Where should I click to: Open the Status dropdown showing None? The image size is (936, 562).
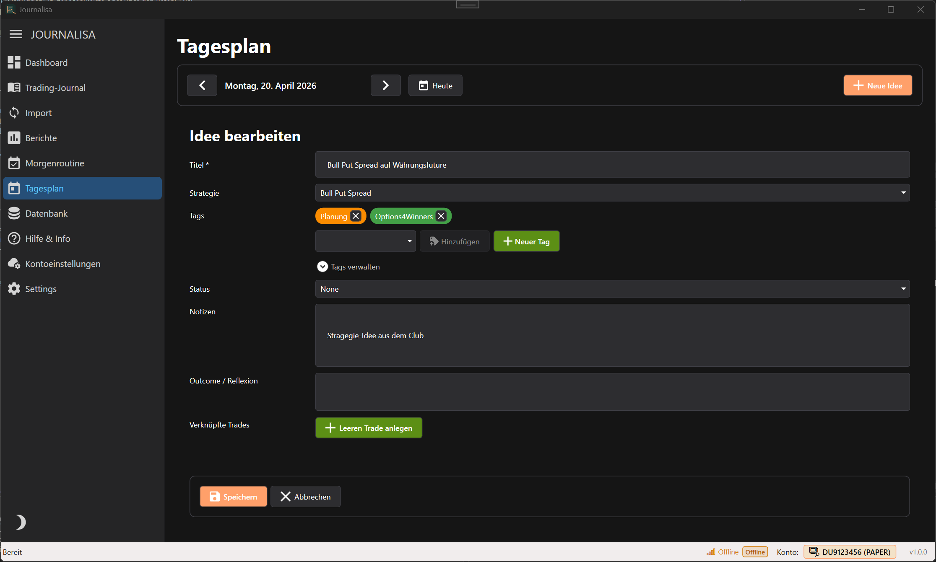[610, 289]
